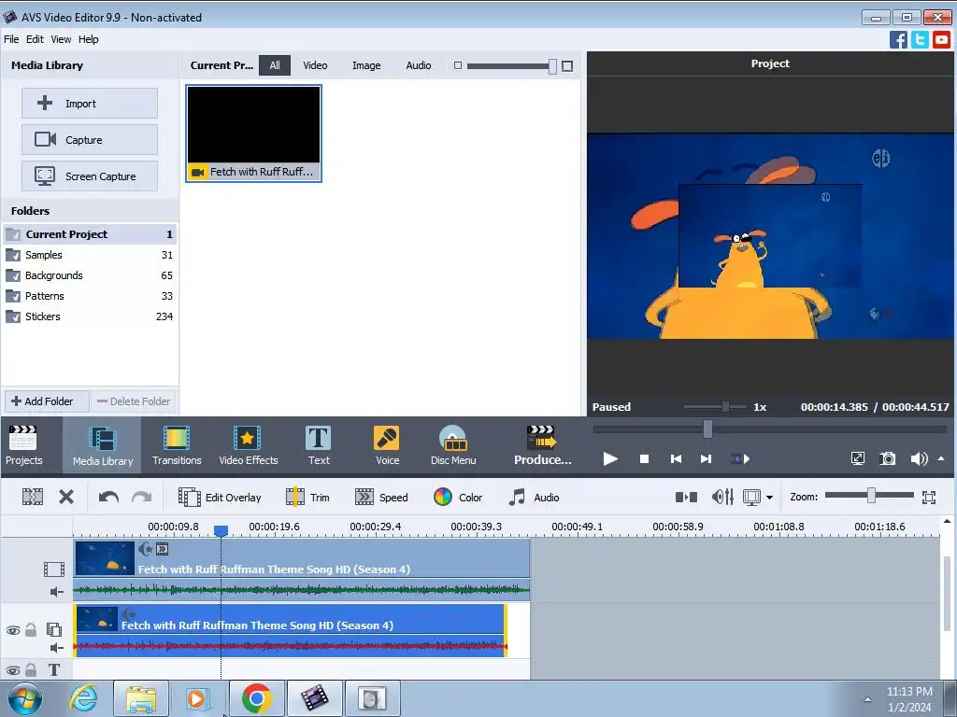Click the storyboard/timeline switch icon
Image resolution: width=957 pixels, height=717 pixels.
(x=686, y=497)
